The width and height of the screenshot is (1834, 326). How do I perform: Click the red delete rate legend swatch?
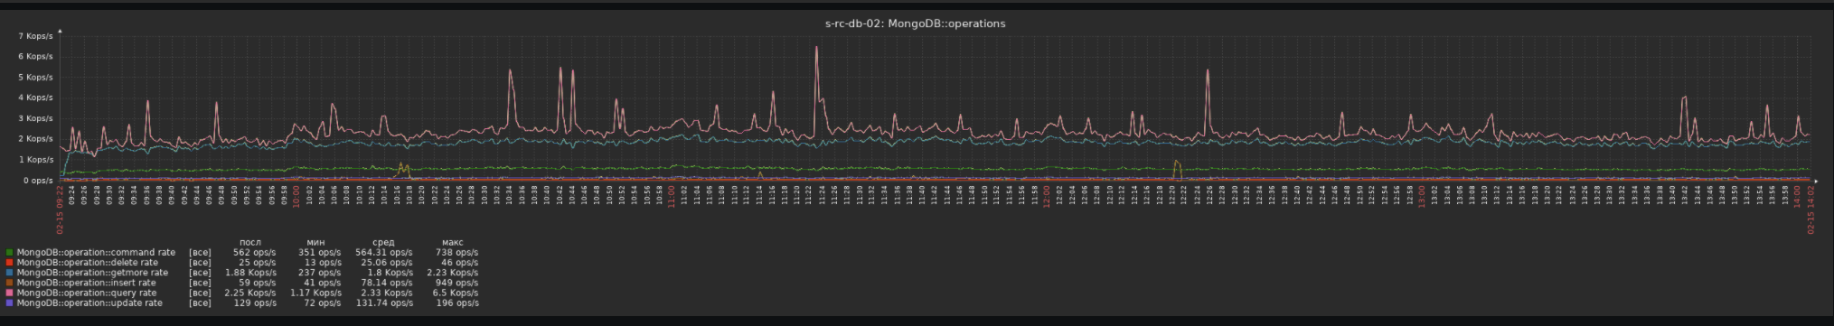point(9,263)
